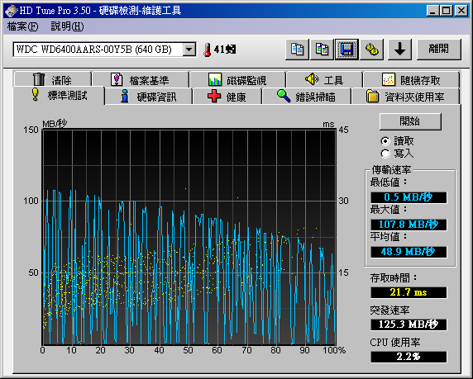Select the 讀取 radio button

coord(385,140)
